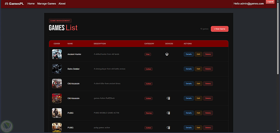This screenshot has height=133, width=280.
Task: Click Delete in the 'PUBG MOBILE GAME ACTIN' row
Action: [208, 113]
